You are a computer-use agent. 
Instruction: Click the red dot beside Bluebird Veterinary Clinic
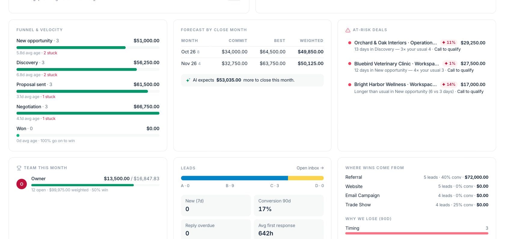[350, 64]
